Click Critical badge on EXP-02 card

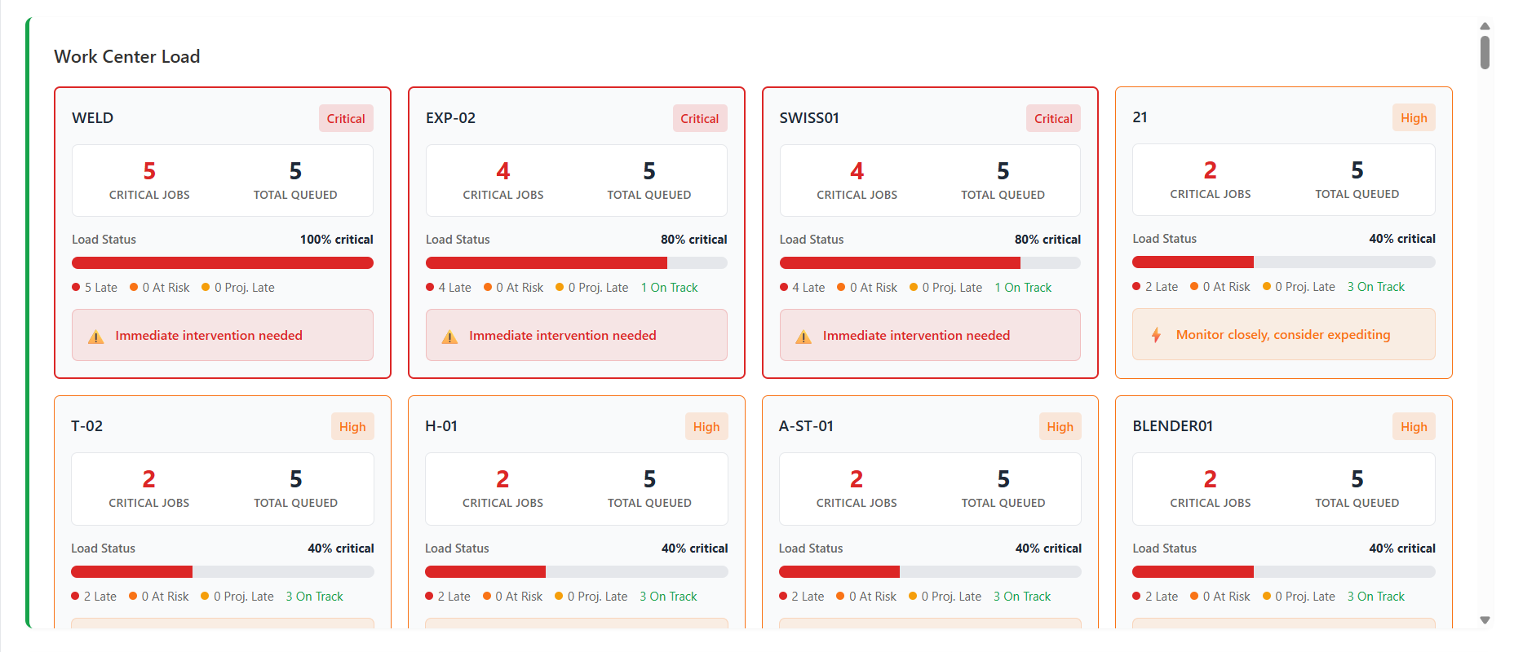pyautogui.click(x=700, y=118)
